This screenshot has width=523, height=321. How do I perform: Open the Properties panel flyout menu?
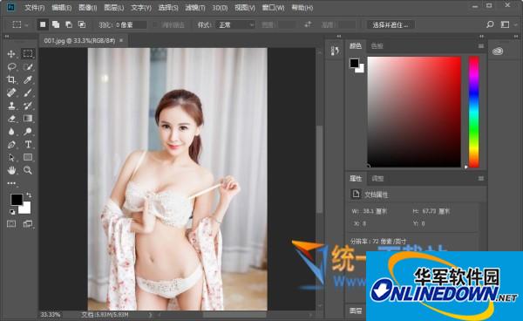[480, 179]
